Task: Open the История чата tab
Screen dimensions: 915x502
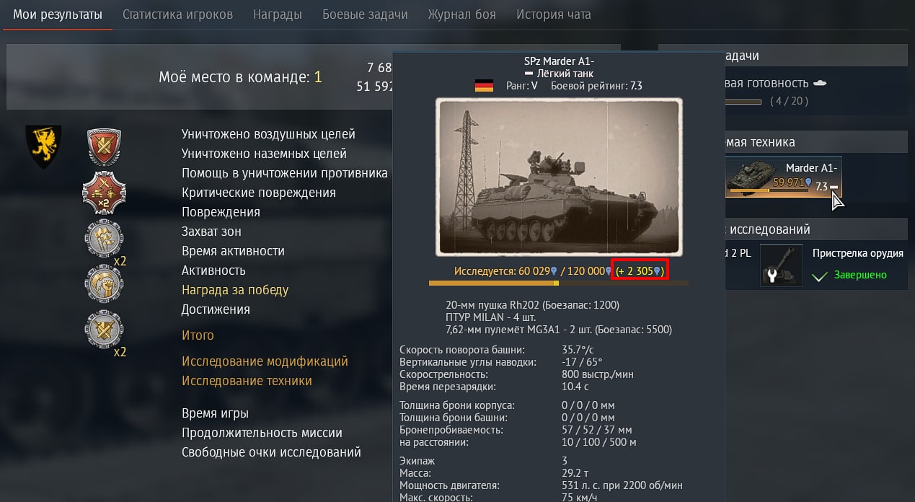Action: [554, 14]
